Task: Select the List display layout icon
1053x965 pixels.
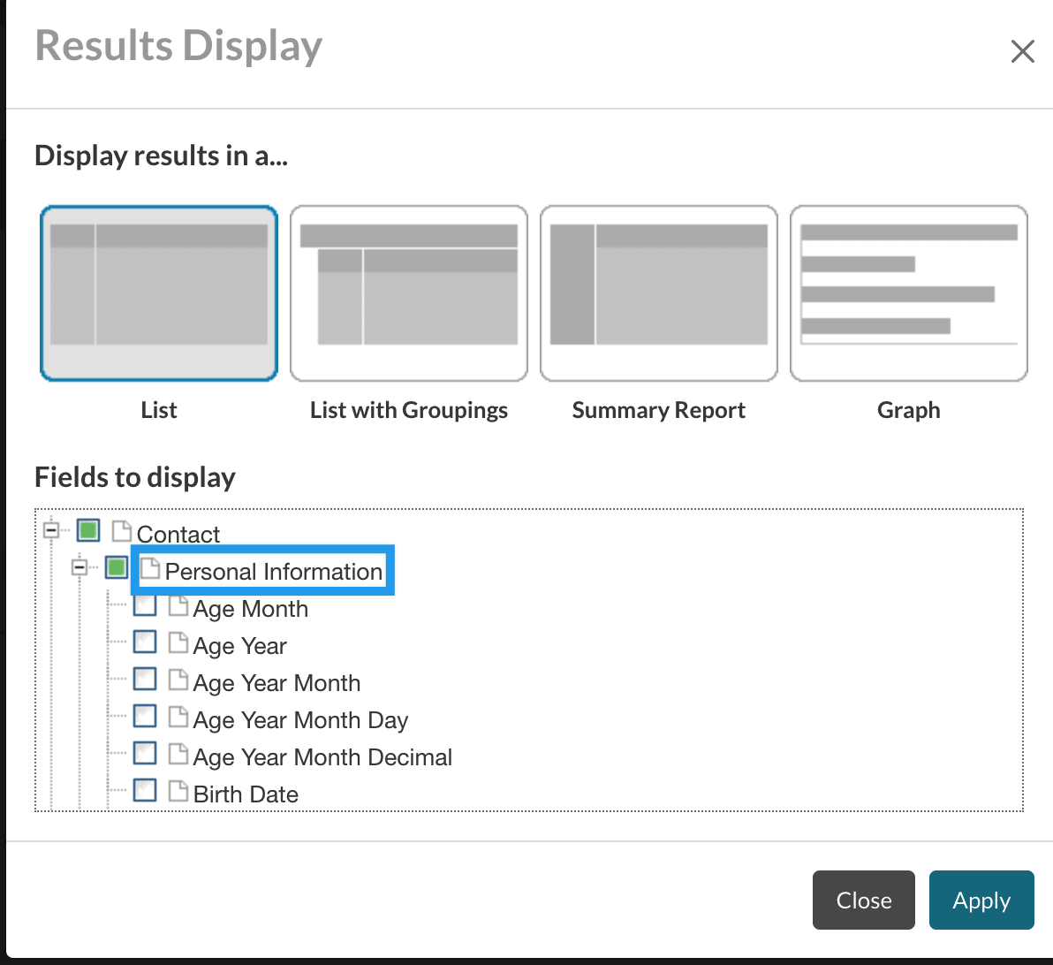Action: [x=159, y=293]
